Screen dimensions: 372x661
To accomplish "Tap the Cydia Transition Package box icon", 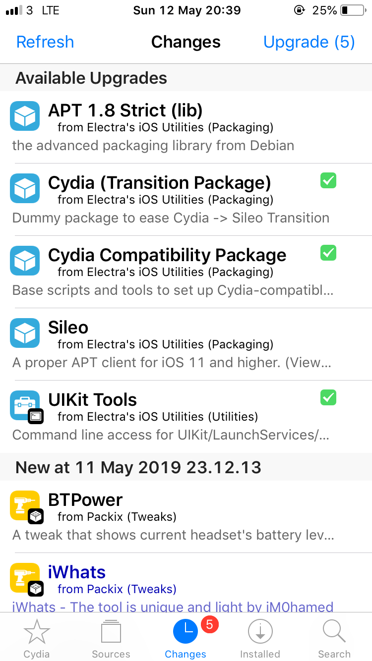I will [x=25, y=188].
